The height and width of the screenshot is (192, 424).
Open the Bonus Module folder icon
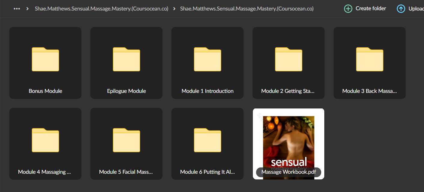pyautogui.click(x=45, y=59)
